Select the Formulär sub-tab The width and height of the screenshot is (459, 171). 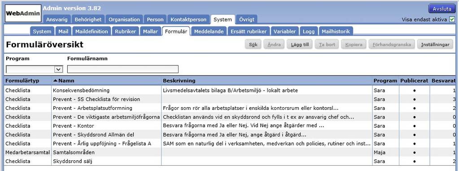click(x=176, y=31)
